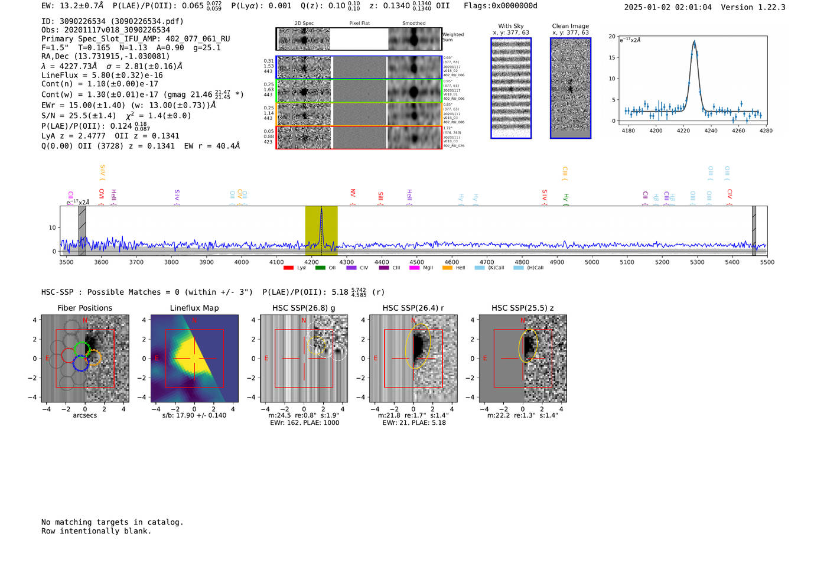
Task: Open the HSC SSP(25.5) z cutout
Action: pos(523,359)
